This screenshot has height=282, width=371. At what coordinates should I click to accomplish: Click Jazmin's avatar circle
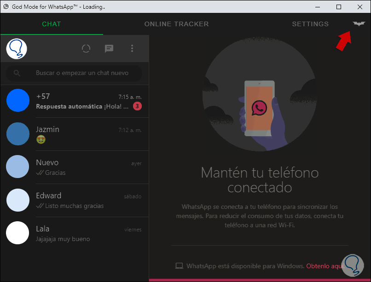(18, 133)
